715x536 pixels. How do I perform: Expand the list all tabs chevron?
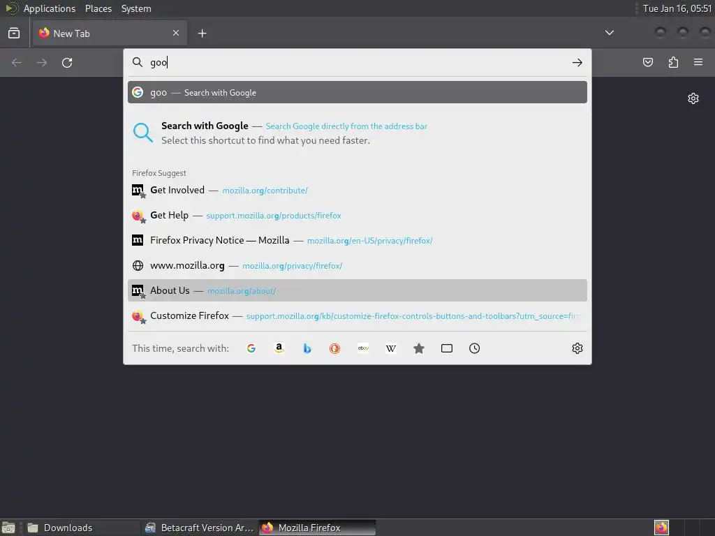pyautogui.click(x=609, y=33)
